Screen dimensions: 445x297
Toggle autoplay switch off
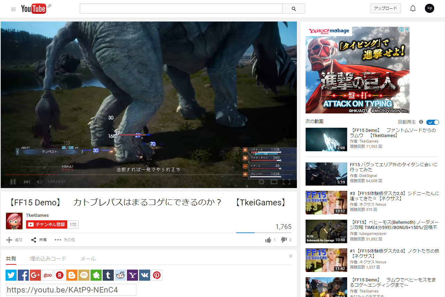click(433, 122)
